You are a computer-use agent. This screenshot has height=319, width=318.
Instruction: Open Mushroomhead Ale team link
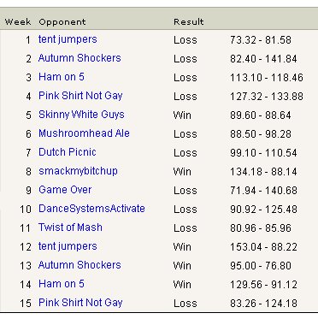[x=84, y=133]
